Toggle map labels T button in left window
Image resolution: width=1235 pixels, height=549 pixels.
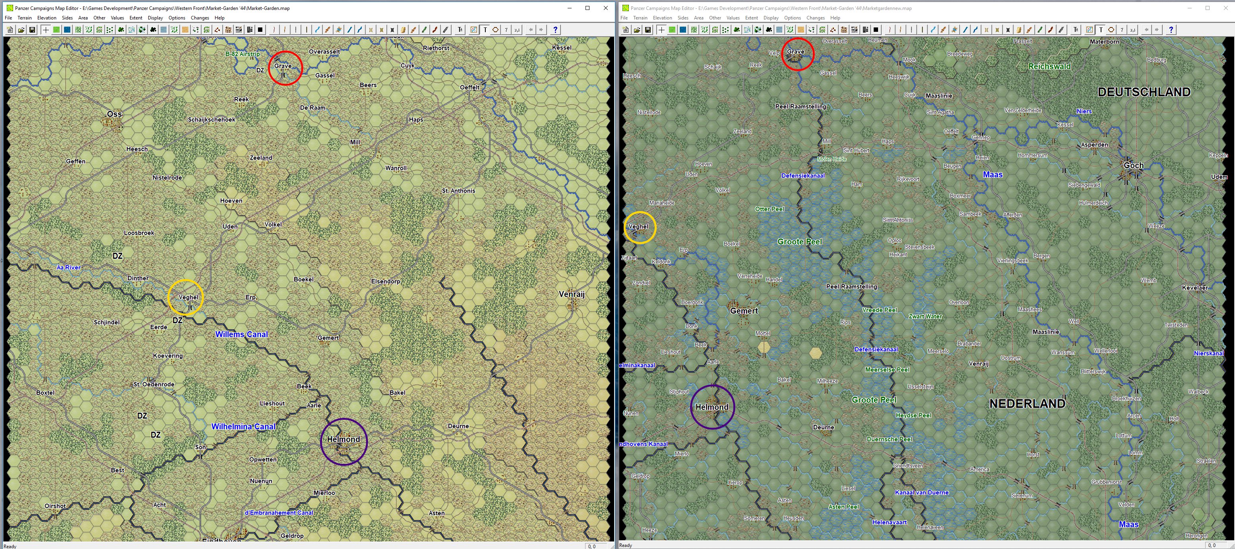pyautogui.click(x=485, y=30)
